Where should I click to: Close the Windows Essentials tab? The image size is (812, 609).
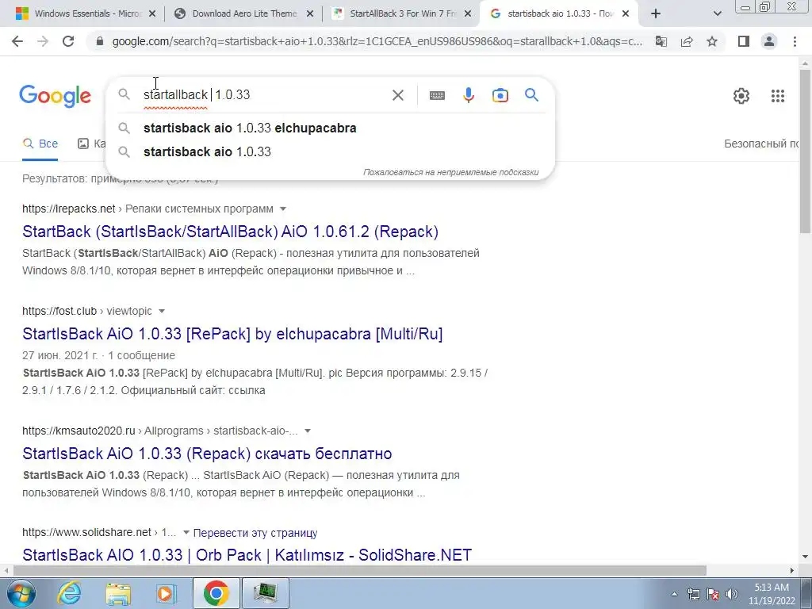click(x=152, y=14)
